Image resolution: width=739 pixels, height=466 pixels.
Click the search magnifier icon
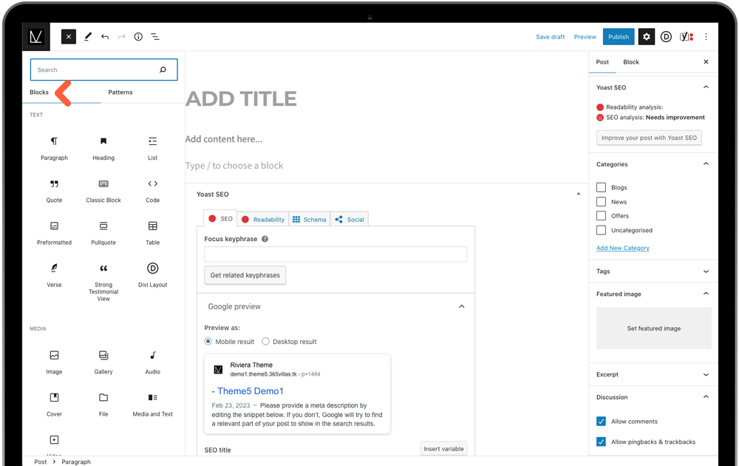[163, 70]
